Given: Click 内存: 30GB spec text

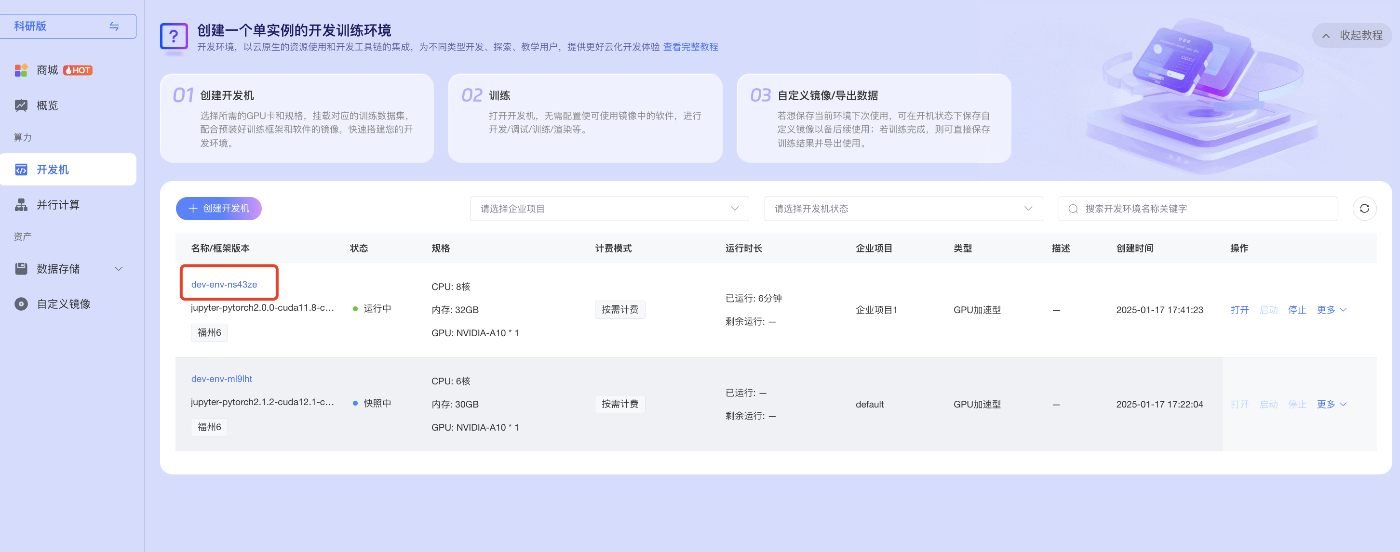Looking at the screenshot, I should pyautogui.click(x=455, y=404).
